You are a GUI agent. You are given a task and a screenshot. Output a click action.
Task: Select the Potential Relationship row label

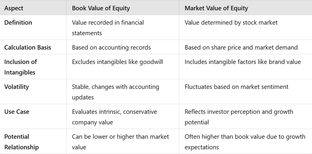pyautogui.click(x=22, y=142)
